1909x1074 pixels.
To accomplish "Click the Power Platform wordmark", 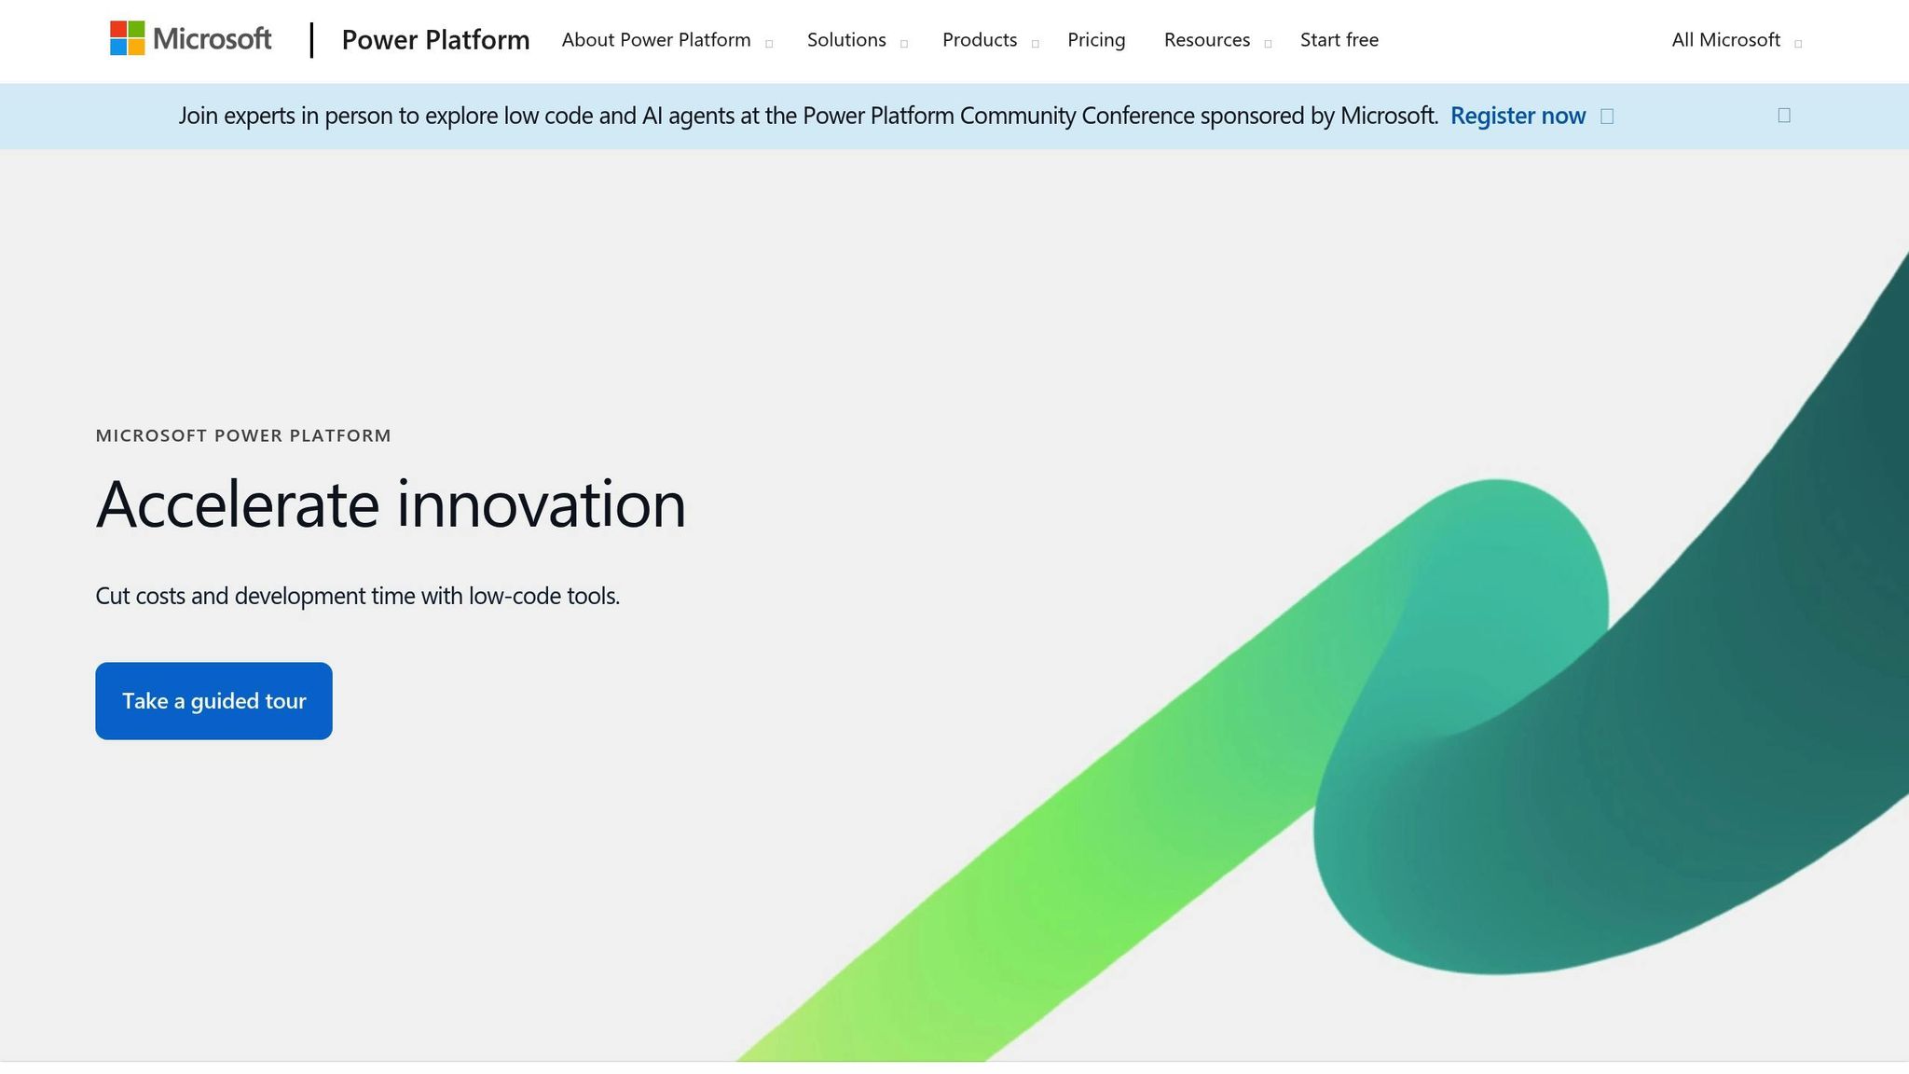I will 435,40.
